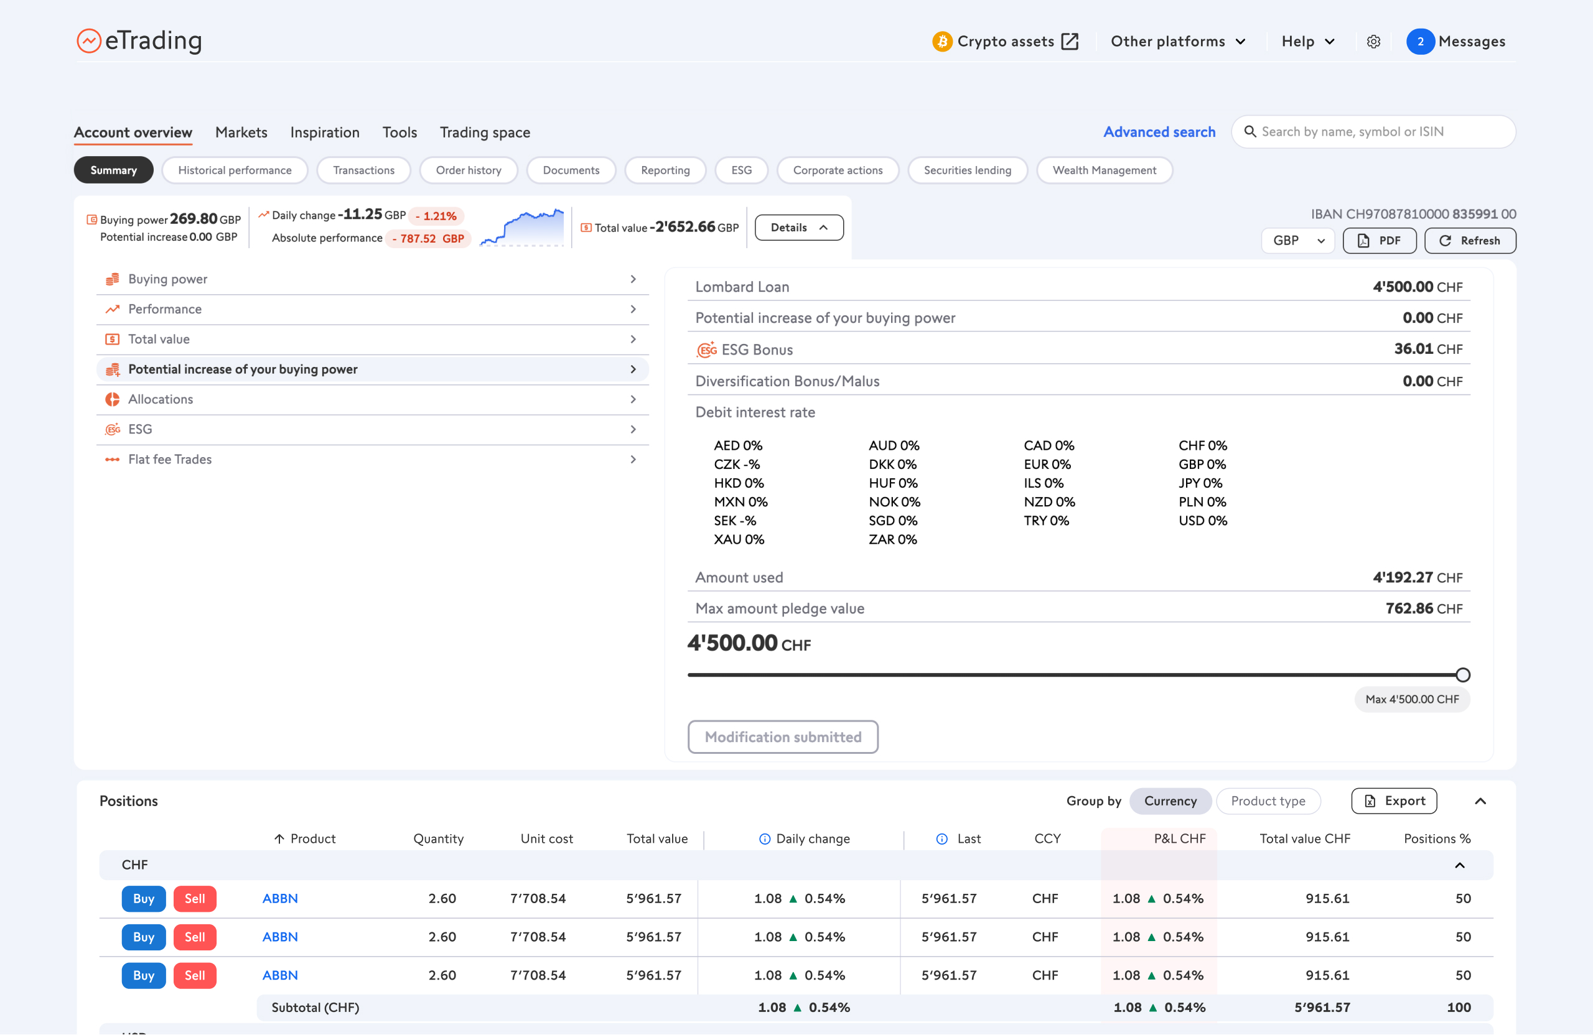Group positions by Currency
The height and width of the screenshot is (1035, 1593).
coord(1170,801)
